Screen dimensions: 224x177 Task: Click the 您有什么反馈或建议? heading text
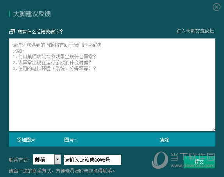[40, 32]
